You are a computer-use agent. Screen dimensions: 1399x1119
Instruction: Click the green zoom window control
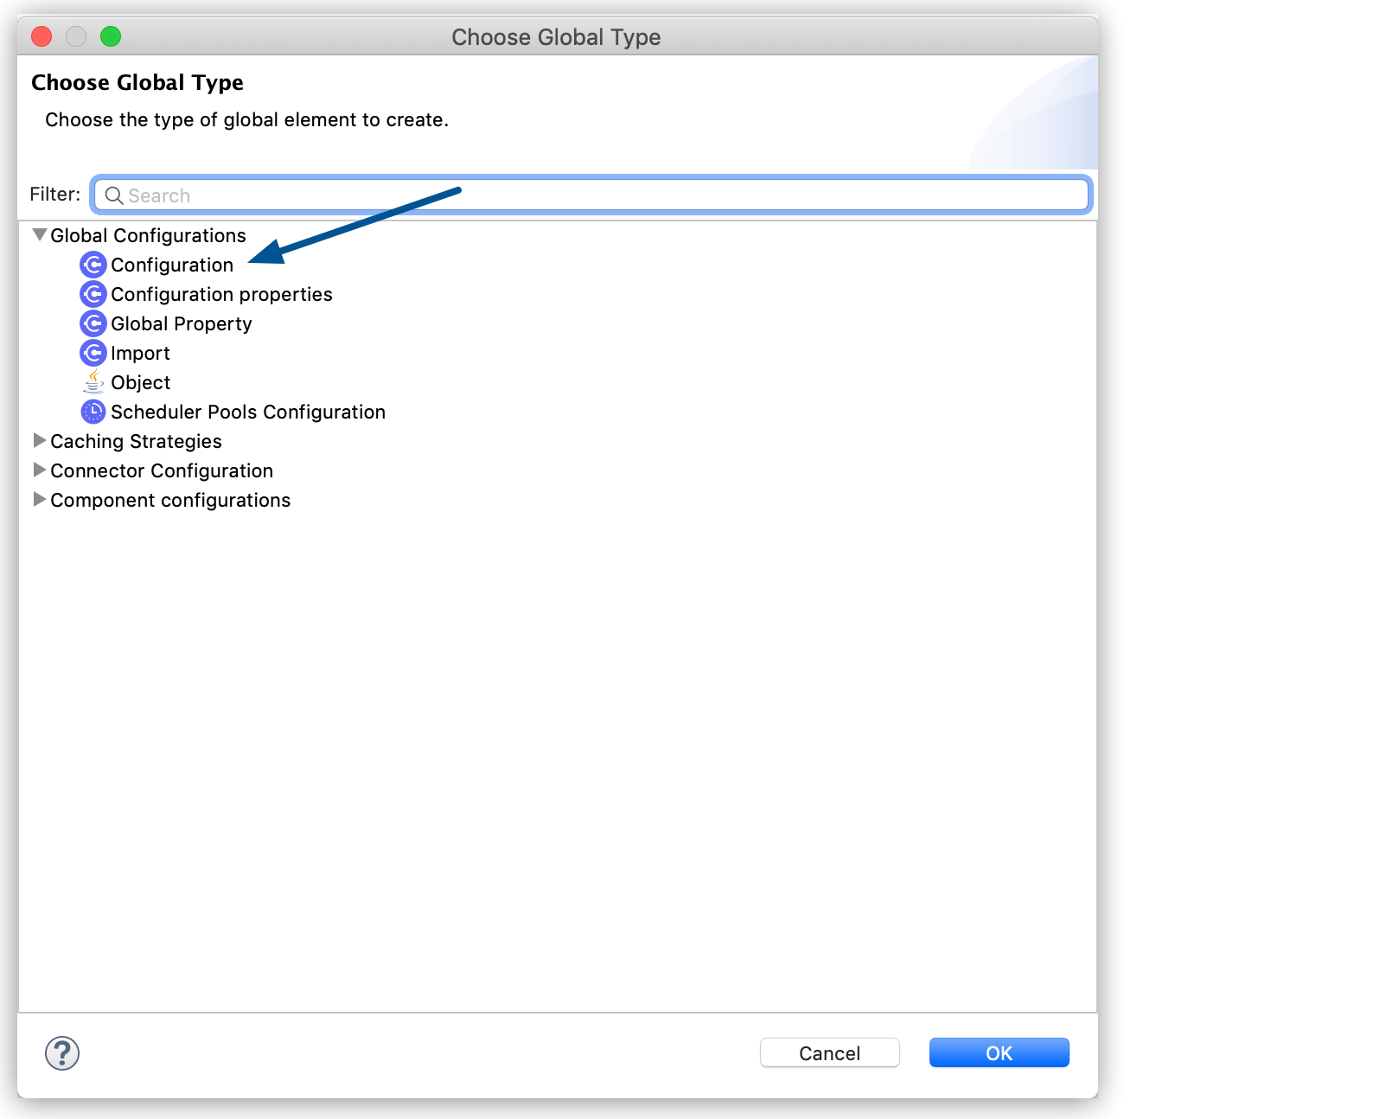(111, 36)
